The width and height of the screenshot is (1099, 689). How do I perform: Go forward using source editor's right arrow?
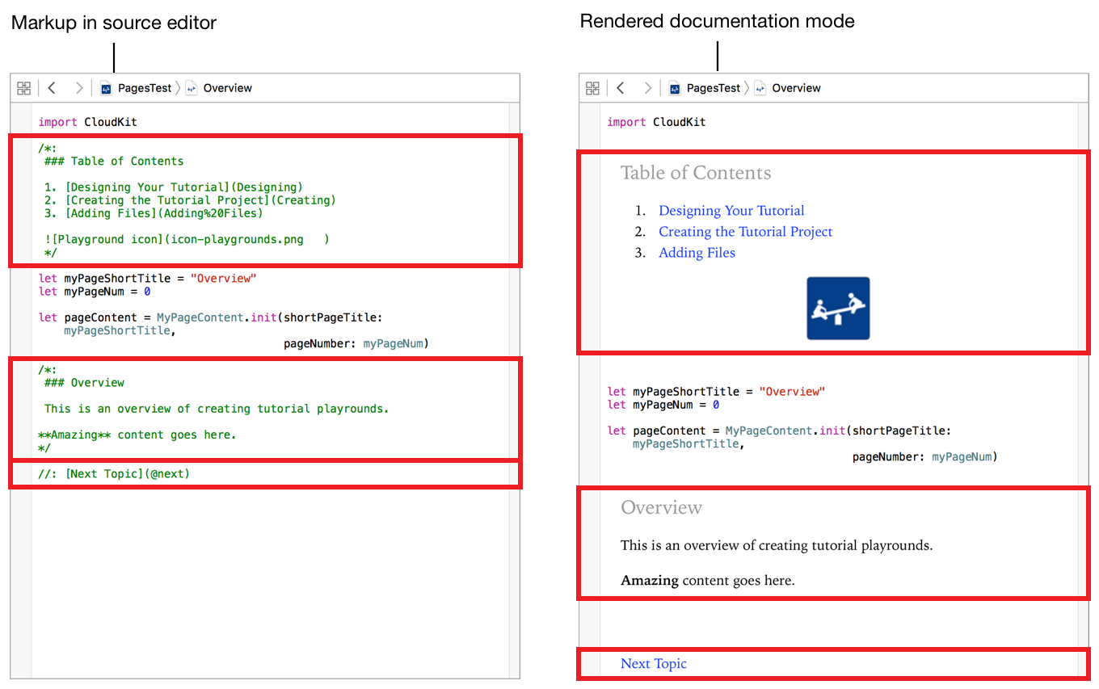78,88
